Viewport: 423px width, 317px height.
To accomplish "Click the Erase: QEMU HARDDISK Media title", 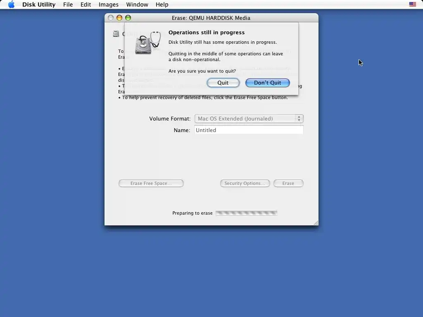I will pyautogui.click(x=211, y=18).
